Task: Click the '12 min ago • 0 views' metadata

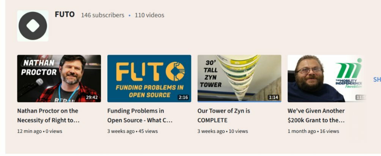Action: 39,131
